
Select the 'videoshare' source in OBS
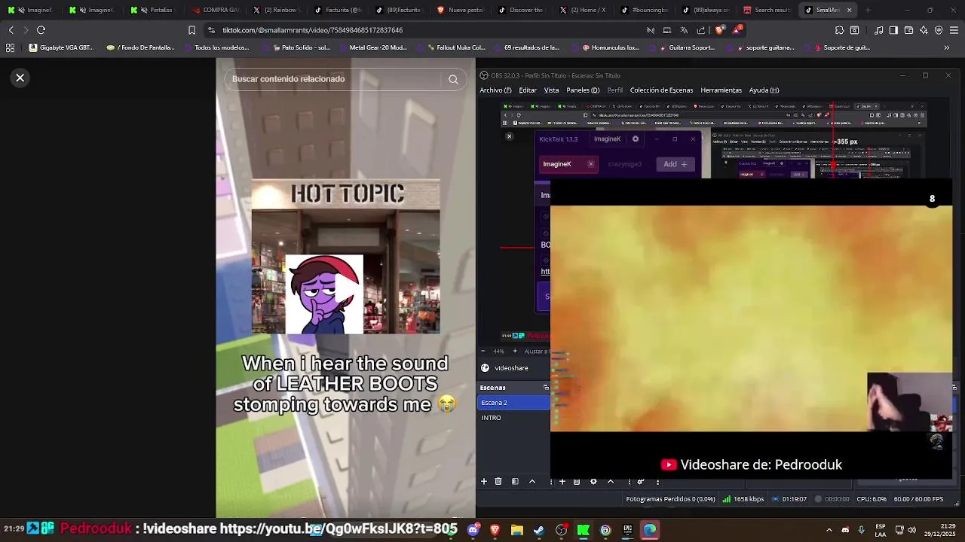[x=511, y=368]
